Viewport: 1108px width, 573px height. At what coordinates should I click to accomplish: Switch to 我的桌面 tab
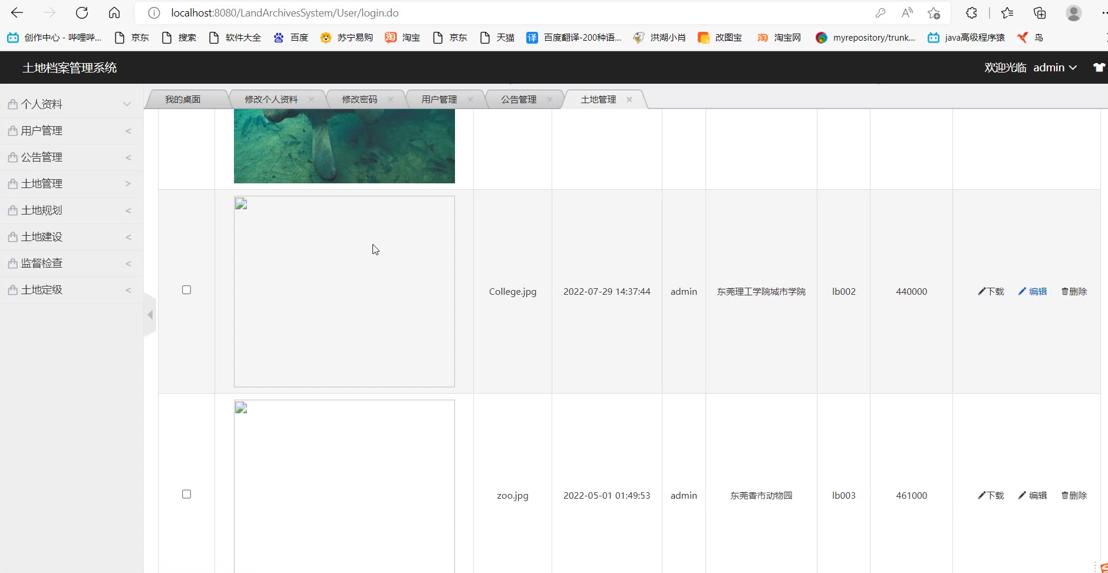pyautogui.click(x=183, y=99)
